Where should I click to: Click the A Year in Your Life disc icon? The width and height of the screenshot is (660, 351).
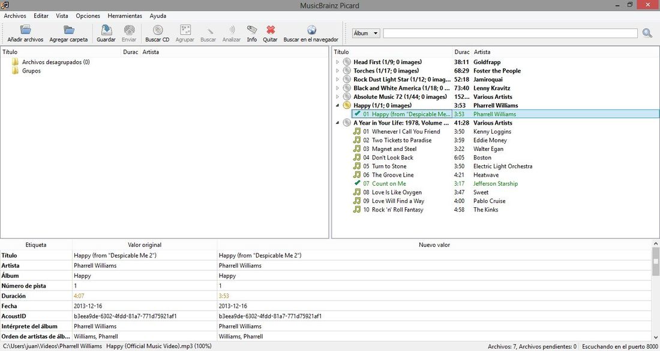tap(347, 123)
